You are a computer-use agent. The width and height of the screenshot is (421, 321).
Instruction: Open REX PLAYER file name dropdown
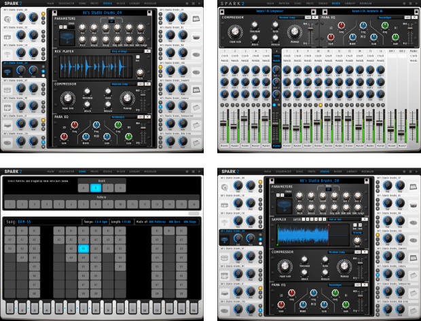127,51
